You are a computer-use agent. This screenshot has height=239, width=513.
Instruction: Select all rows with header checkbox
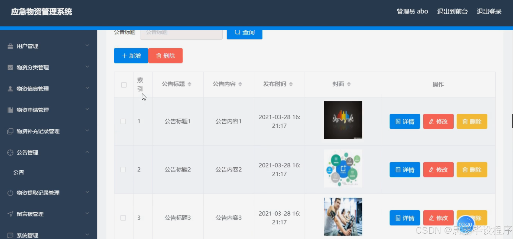click(124, 85)
